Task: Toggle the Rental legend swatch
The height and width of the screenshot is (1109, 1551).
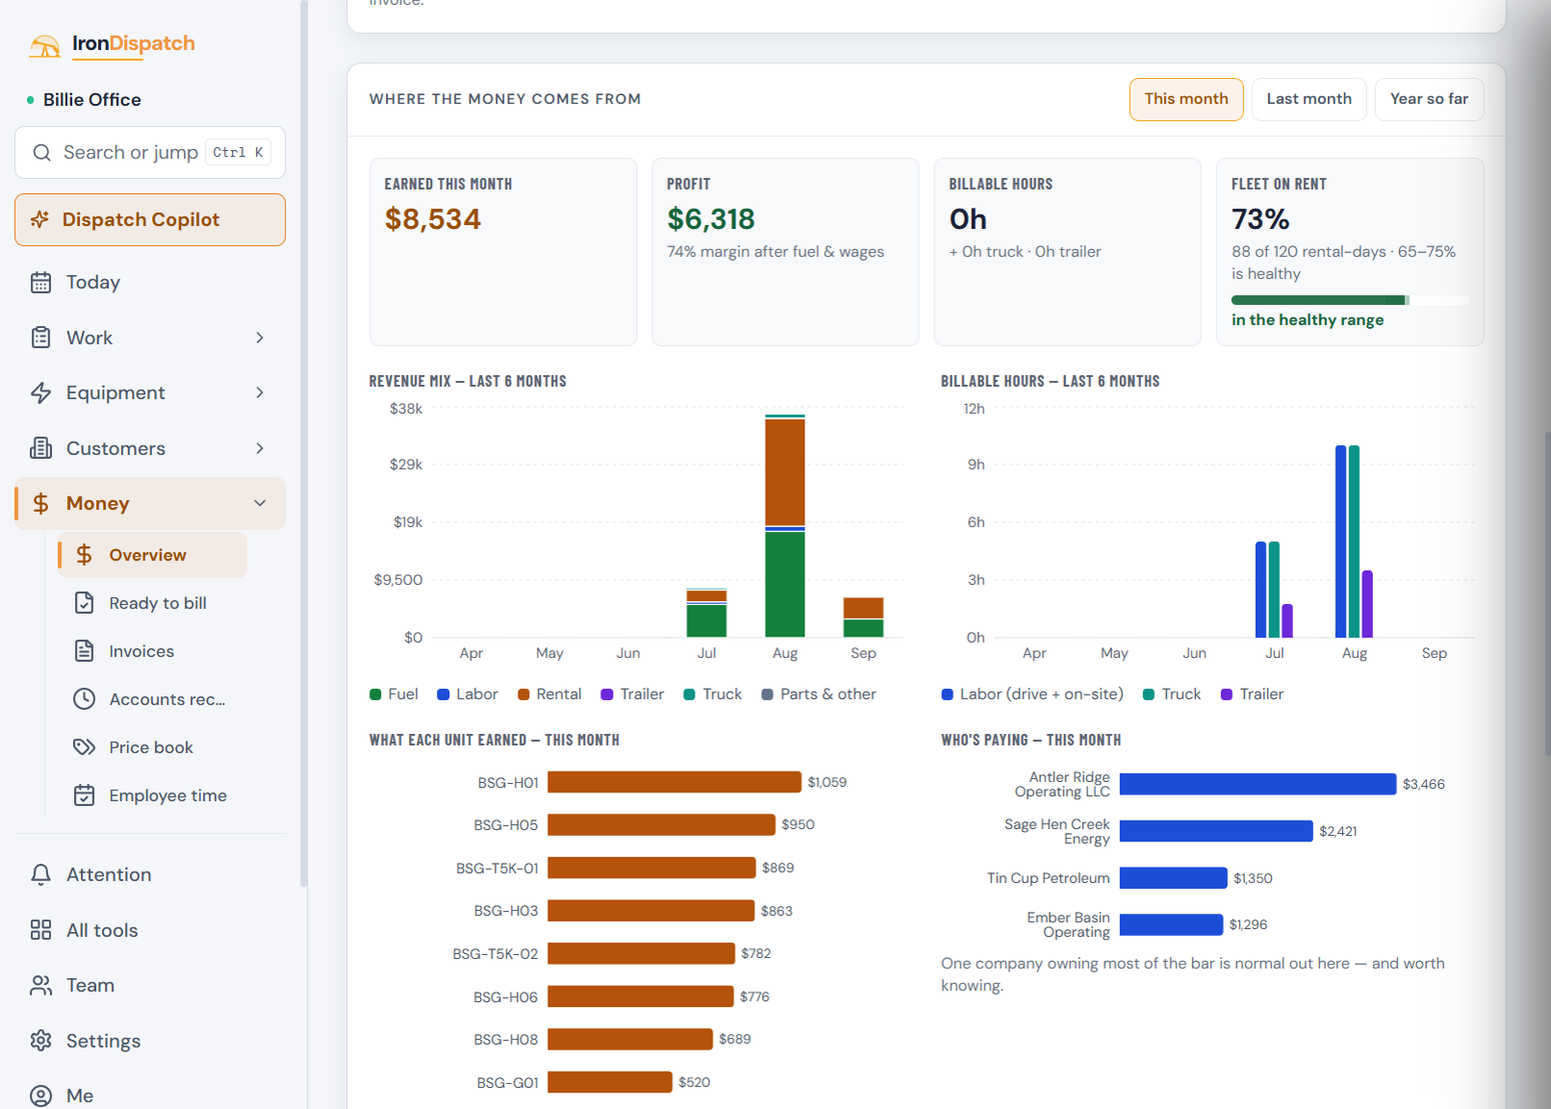Action: pos(523,694)
